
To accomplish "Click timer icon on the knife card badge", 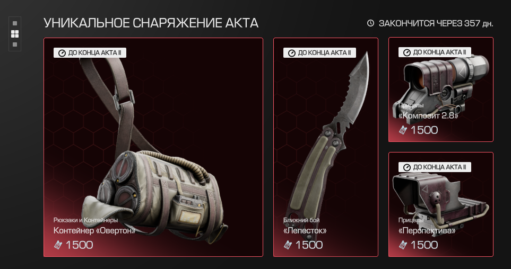I will pos(292,53).
